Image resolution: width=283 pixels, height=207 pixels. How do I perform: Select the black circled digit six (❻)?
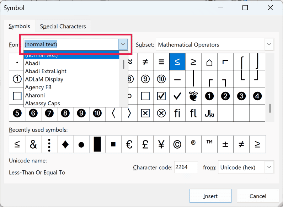[x=33, y=113]
